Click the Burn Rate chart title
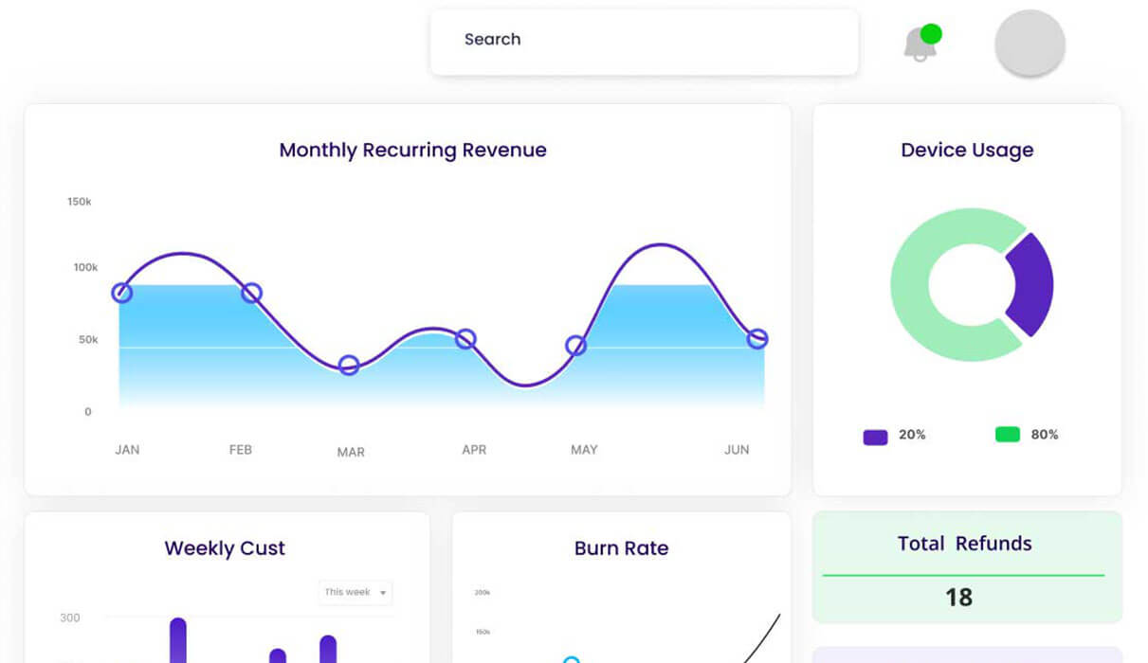 [621, 548]
